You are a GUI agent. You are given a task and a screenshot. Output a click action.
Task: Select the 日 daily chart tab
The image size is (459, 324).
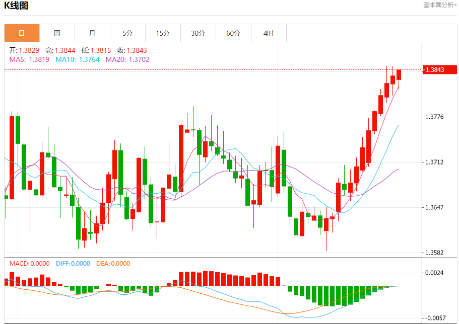[x=22, y=33]
